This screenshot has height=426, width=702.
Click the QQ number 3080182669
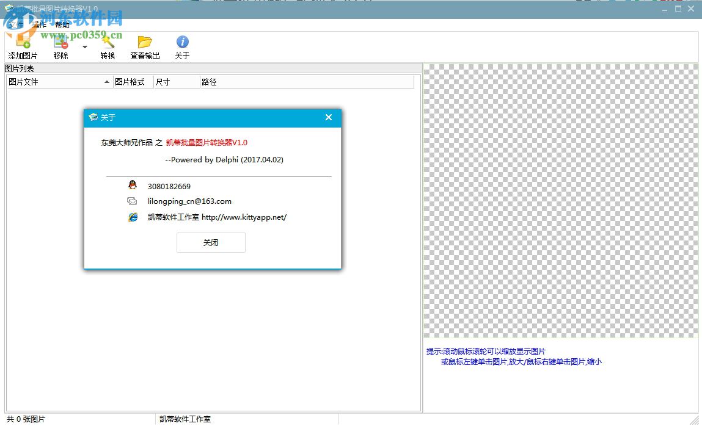point(169,186)
